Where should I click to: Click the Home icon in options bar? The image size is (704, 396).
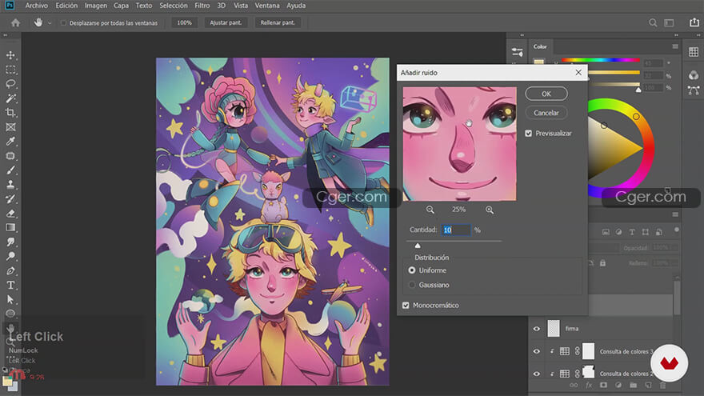(x=16, y=22)
